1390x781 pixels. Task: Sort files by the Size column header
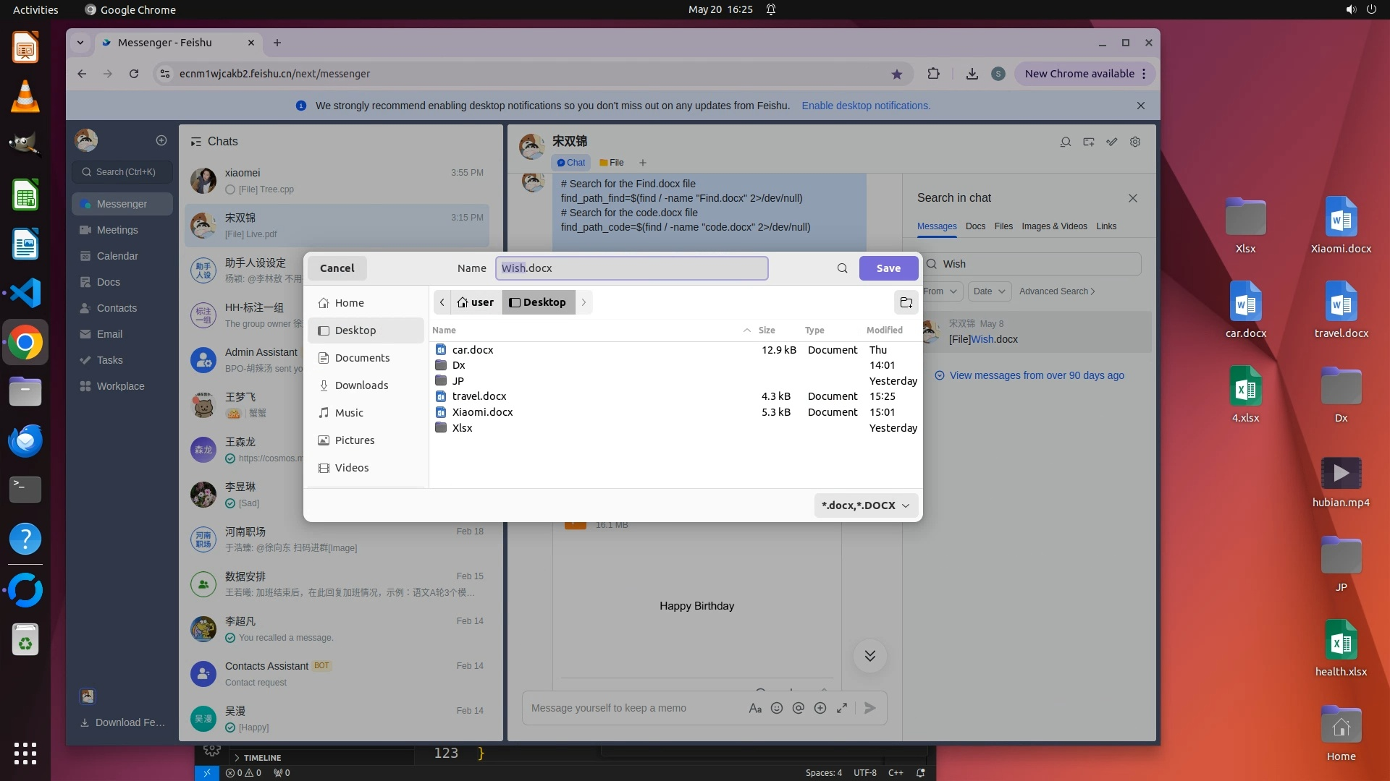pyautogui.click(x=767, y=330)
